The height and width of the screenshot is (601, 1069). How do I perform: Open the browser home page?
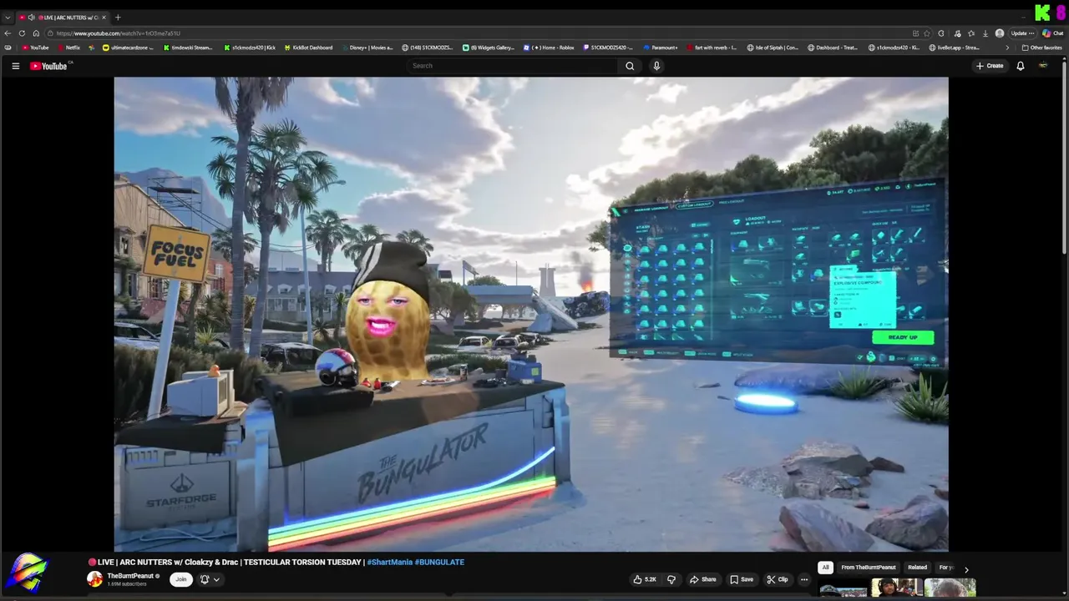click(x=36, y=33)
